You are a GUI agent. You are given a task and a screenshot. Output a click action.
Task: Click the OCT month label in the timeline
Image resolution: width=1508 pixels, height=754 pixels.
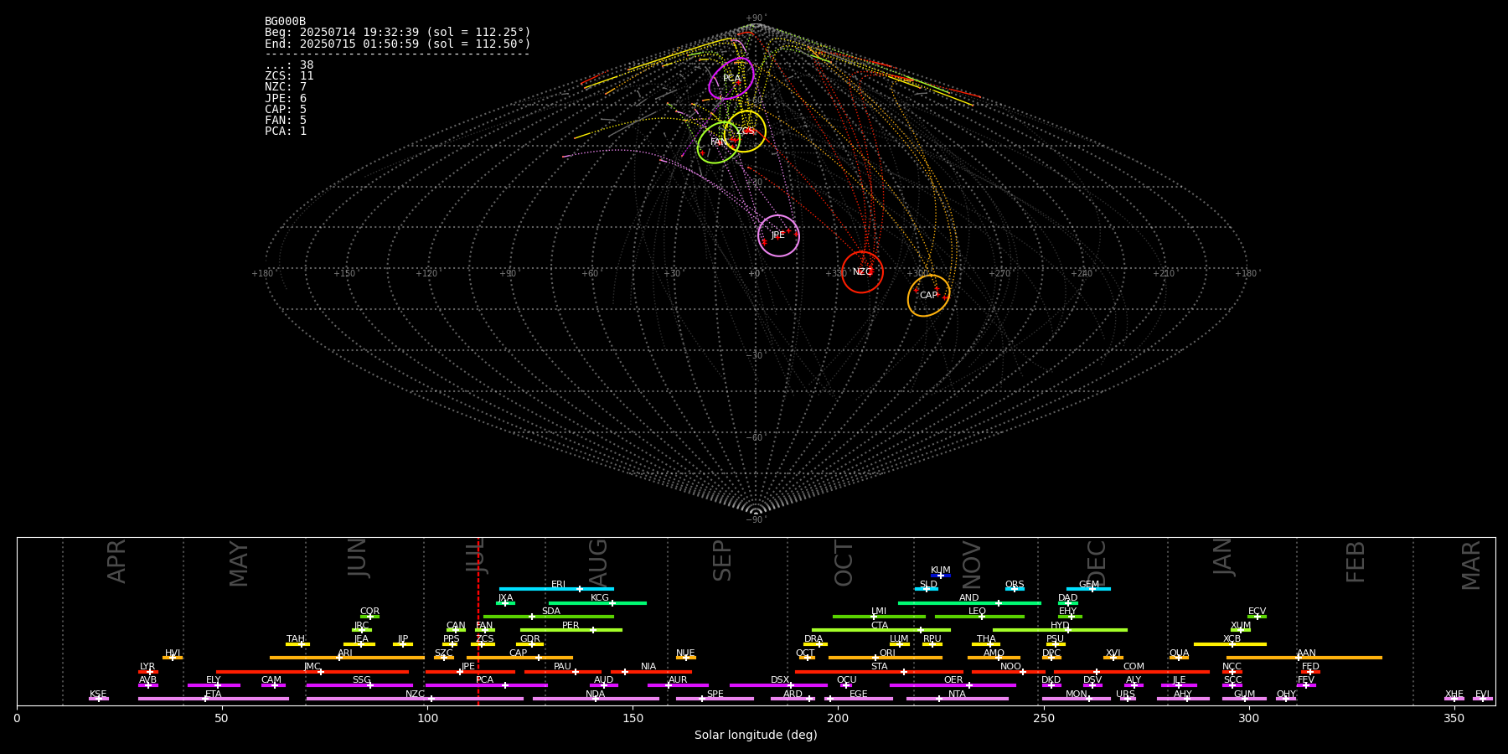[844, 563]
